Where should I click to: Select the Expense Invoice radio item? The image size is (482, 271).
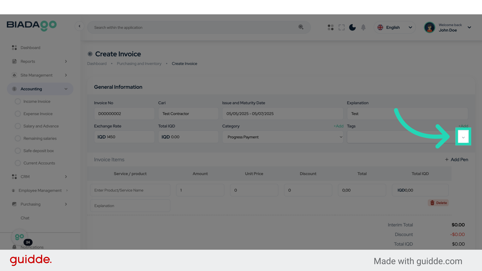point(18,114)
